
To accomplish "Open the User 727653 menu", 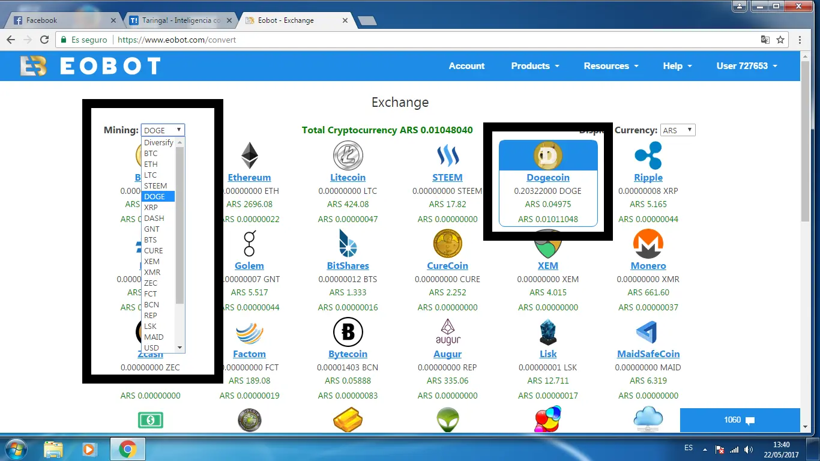I will click(747, 66).
